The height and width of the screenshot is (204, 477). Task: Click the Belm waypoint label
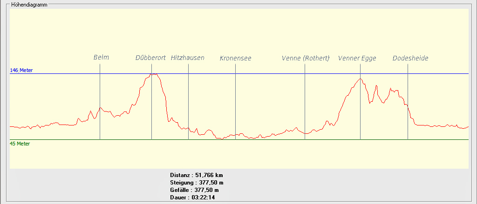(101, 58)
